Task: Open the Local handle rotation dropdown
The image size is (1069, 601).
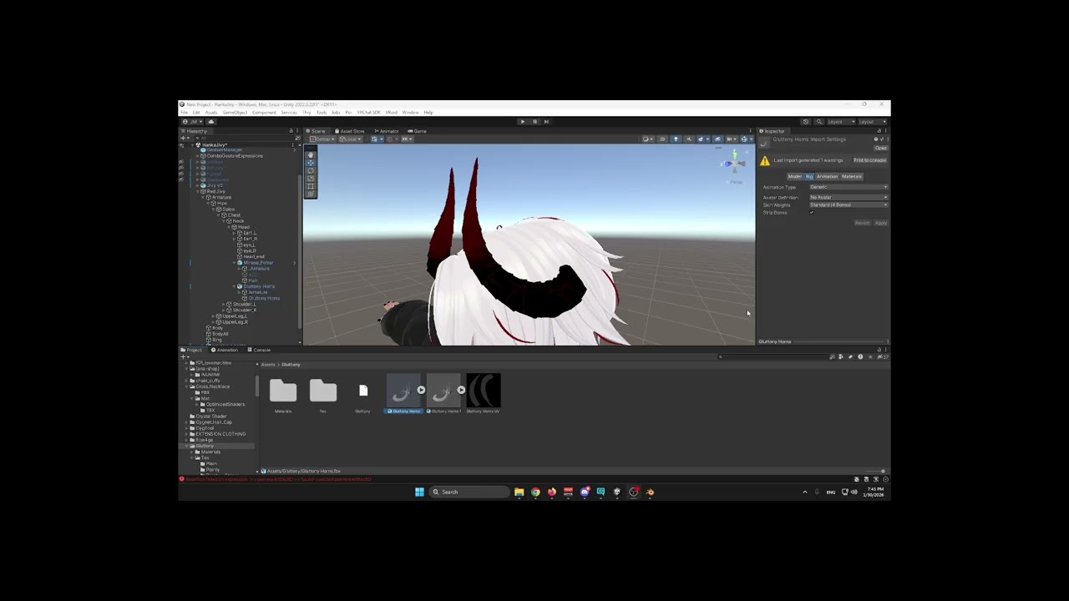Action: pyautogui.click(x=351, y=139)
